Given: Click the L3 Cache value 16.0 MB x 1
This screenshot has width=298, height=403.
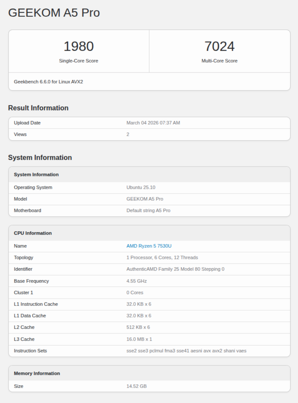Looking at the screenshot, I should pyautogui.click(x=139, y=339).
